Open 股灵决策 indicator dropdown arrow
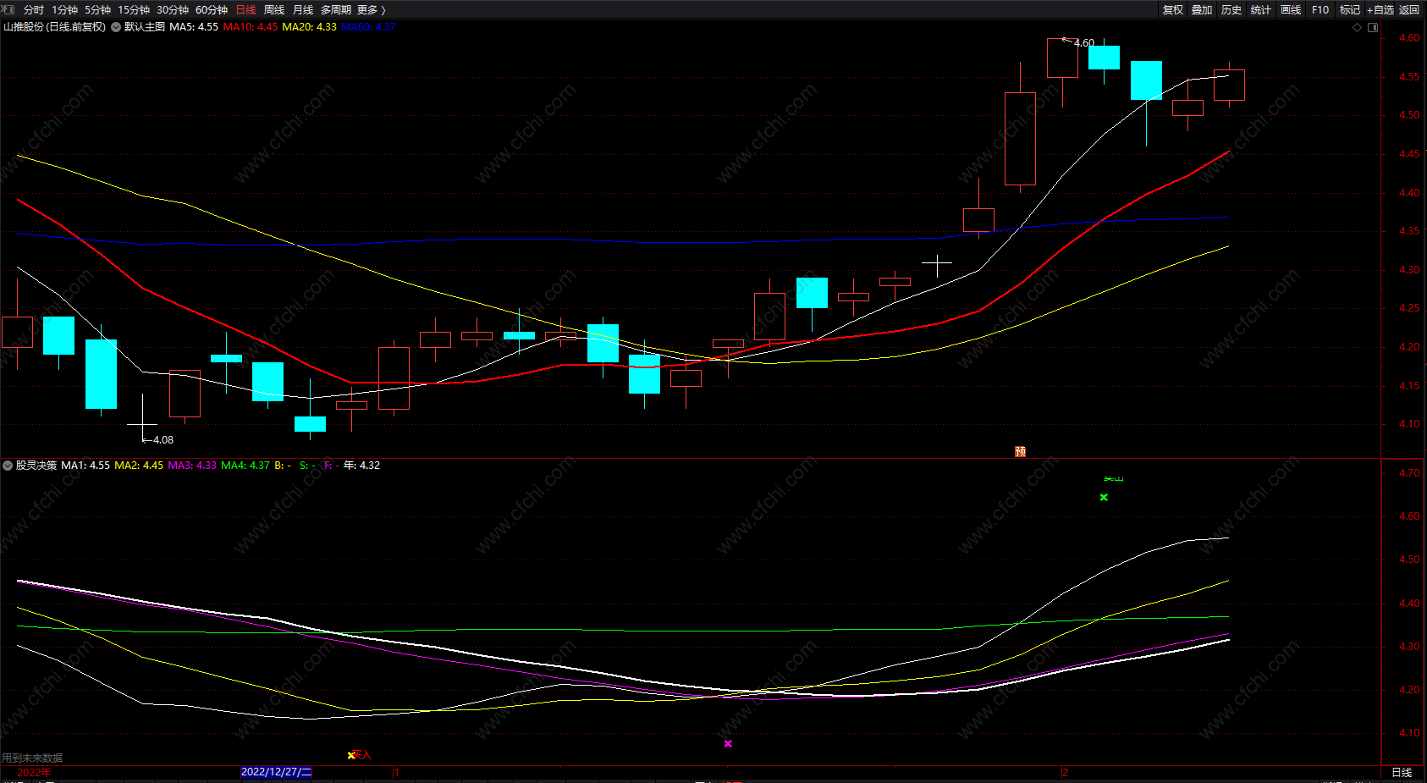The width and height of the screenshot is (1427, 783). click(x=8, y=466)
